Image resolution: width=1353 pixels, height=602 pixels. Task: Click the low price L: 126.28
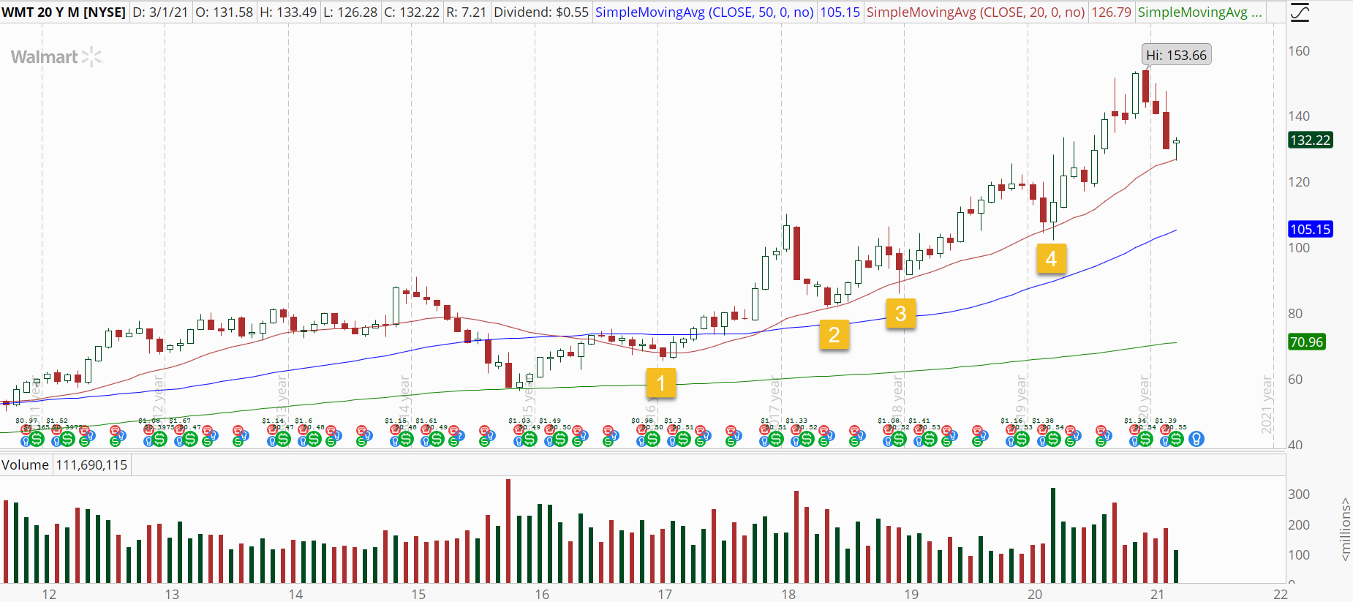pyautogui.click(x=351, y=12)
